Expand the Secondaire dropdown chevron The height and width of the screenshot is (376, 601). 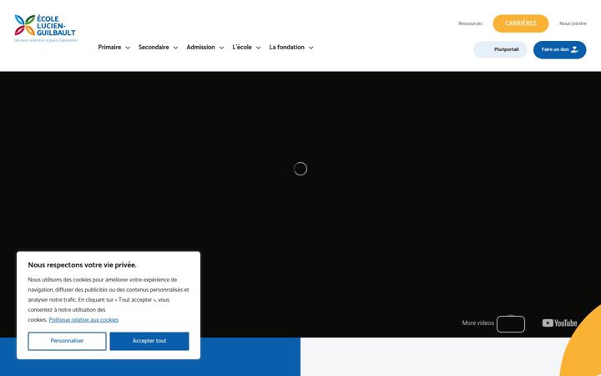click(x=175, y=48)
